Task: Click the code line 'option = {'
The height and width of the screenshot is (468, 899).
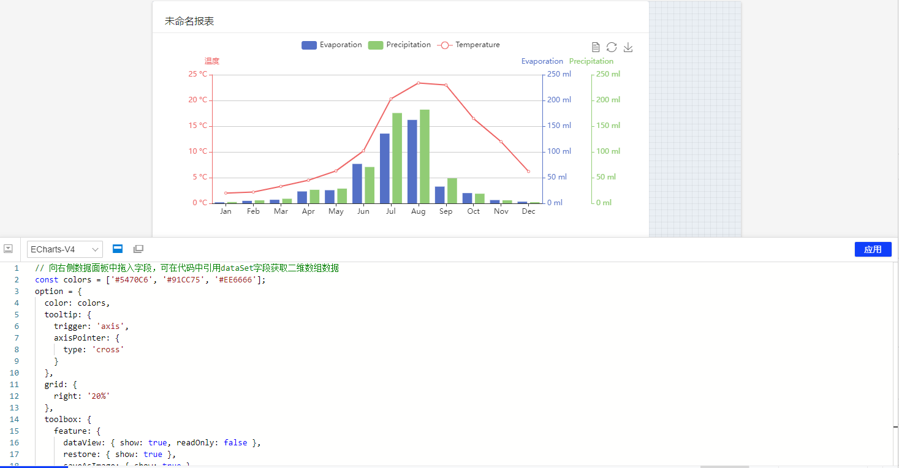Action: pyautogui.click(x=58, y=292)
